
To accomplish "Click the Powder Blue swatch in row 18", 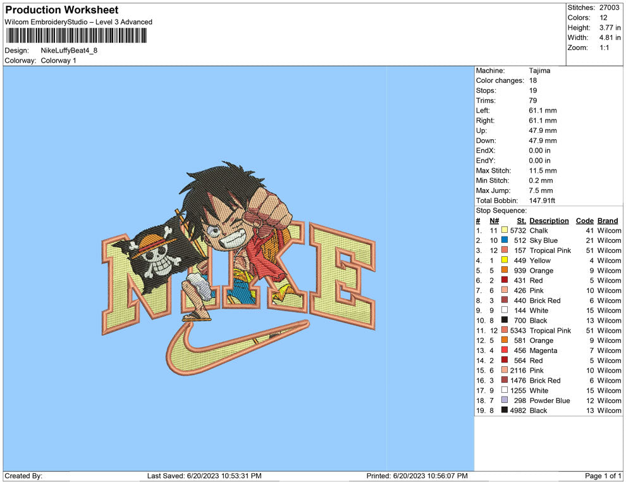I will [x=504, y=400].
